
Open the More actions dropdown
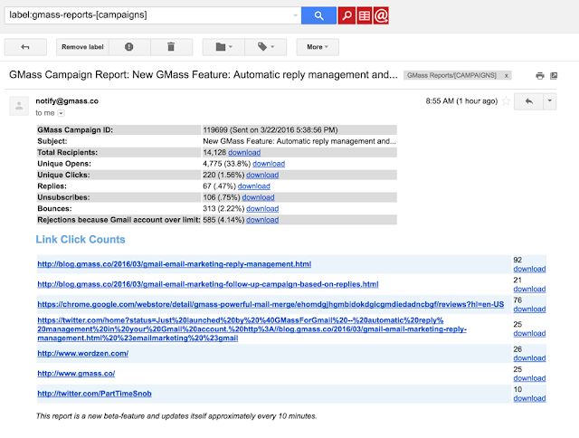(x=318, y=47)
